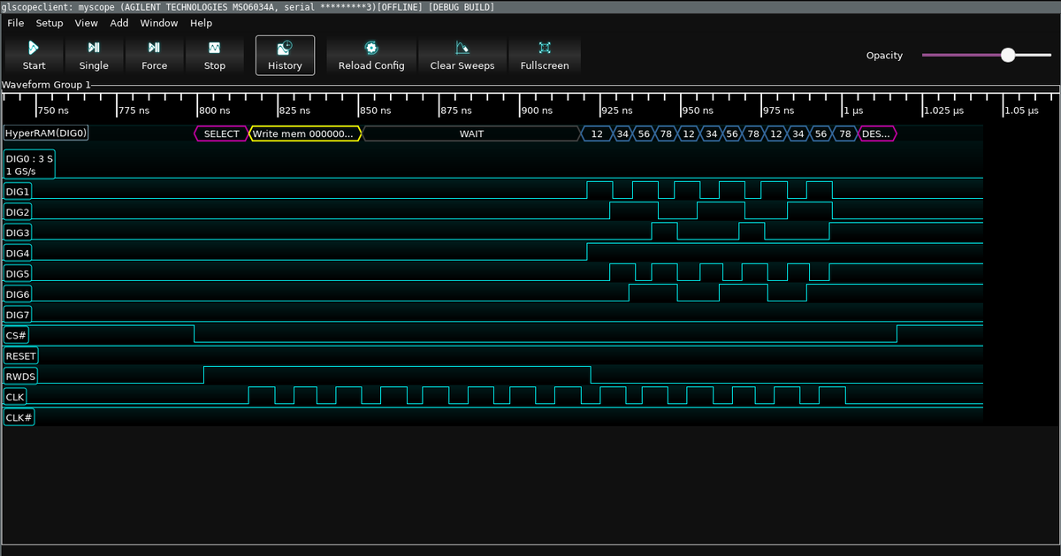Image resolution: width=1061 pixels, height=556 pixels.
Task: Click the 1 µs timeline label
Action: [x=853, y=110]
